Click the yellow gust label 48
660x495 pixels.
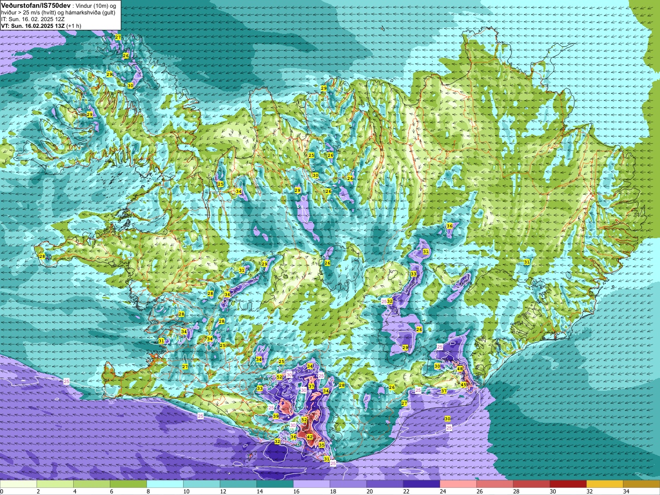pos(460,369)
